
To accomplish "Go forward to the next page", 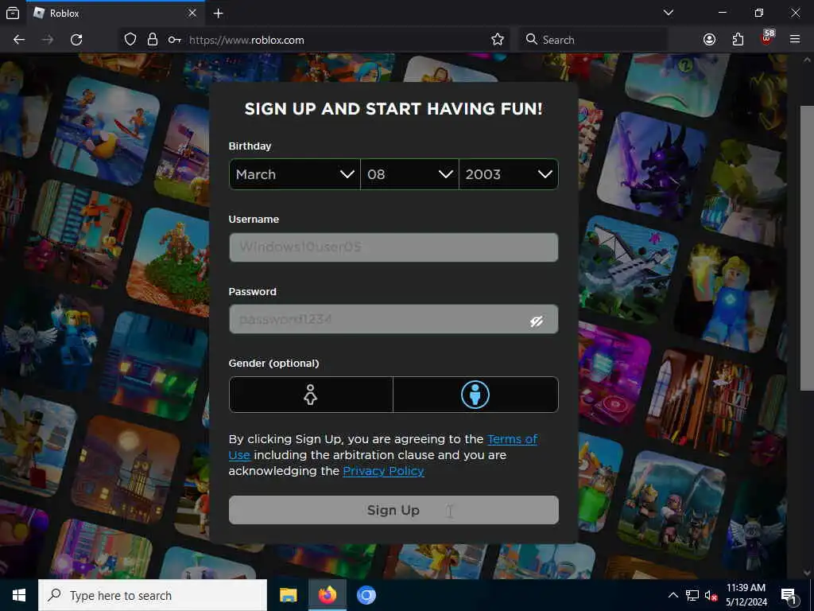I will tap(47, 40).
